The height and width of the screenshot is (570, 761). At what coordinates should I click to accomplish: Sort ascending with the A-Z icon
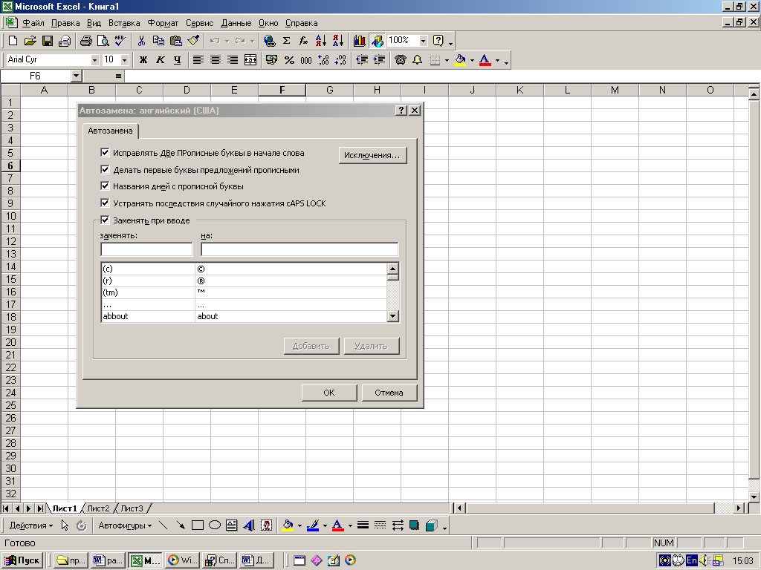pos(321,41)
